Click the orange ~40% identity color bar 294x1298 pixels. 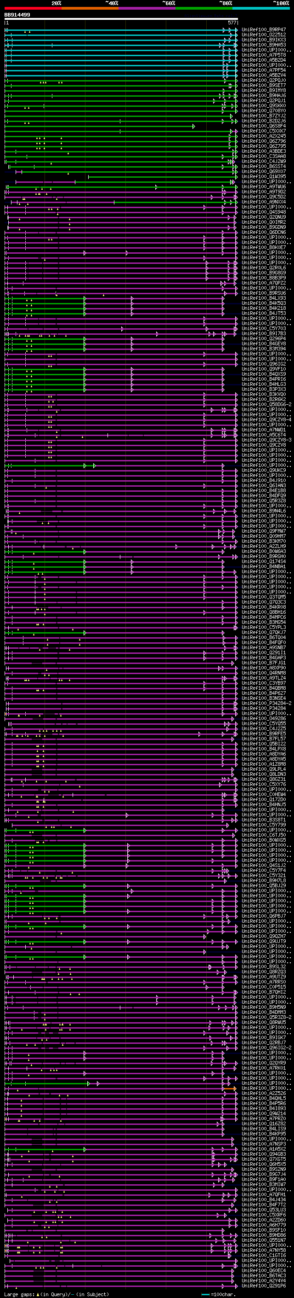(x=90, y=8)
